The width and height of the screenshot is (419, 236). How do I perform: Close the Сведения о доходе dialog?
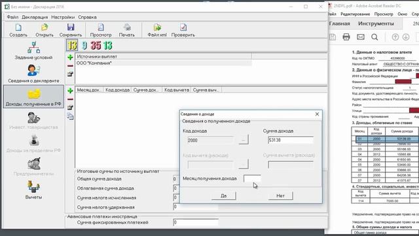click(x=317, y=114)
